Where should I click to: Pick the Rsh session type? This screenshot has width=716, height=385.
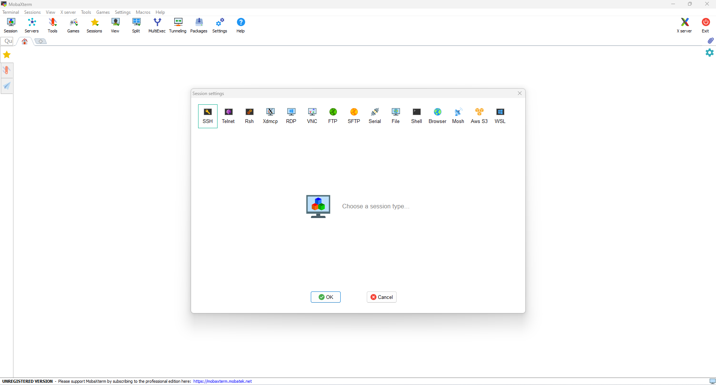(x=249, y=116)
